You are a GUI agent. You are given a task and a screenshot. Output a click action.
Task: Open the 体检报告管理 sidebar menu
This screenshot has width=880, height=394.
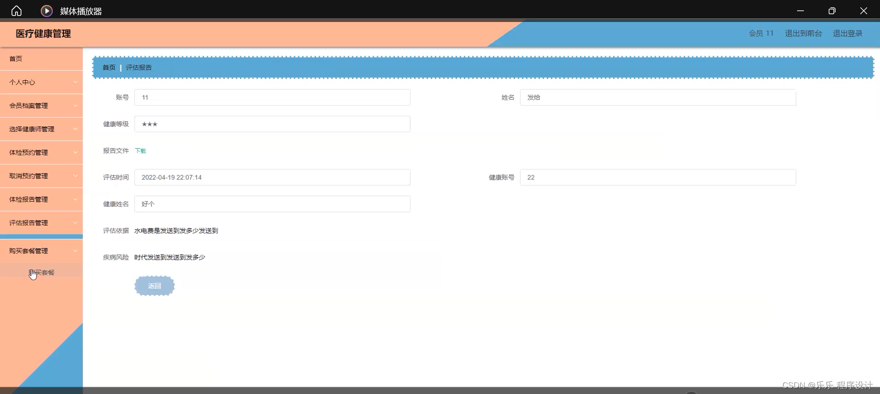click(x=41, y=200)
